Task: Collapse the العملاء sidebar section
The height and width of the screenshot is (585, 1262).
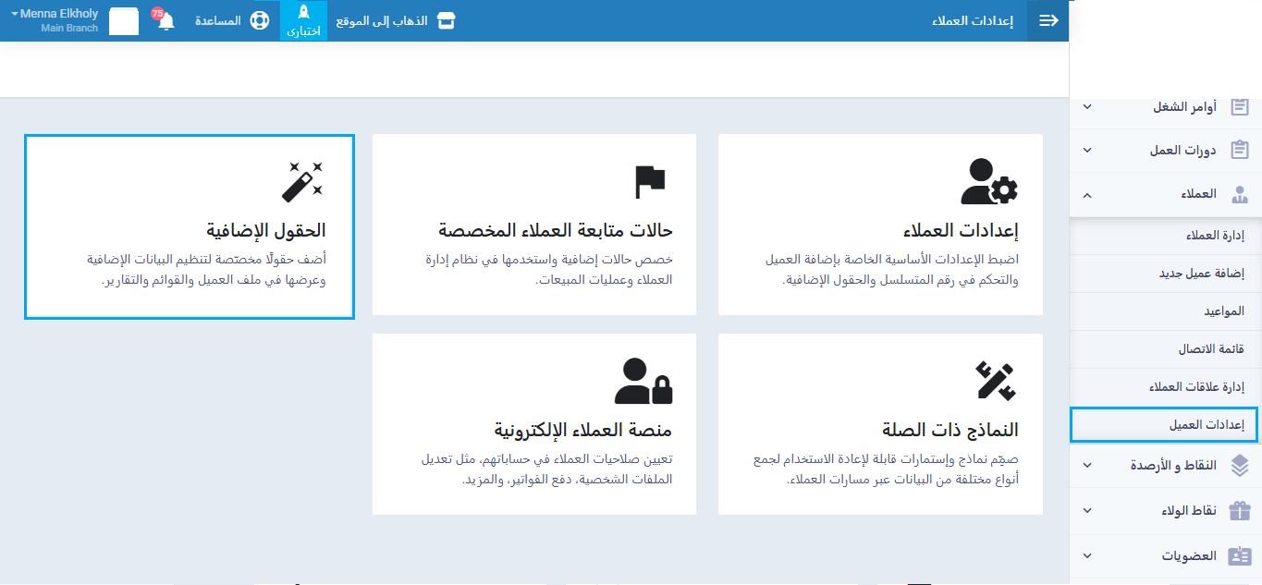Action: click(x=1087, y=195)
